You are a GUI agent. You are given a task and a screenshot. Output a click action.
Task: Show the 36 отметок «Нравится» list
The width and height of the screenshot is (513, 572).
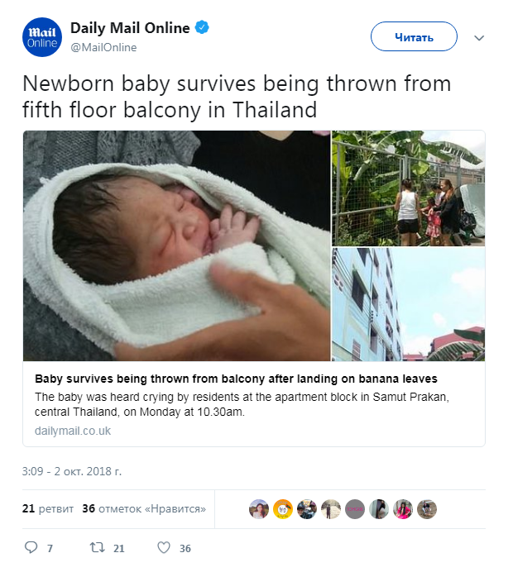(x=144, y=508)
